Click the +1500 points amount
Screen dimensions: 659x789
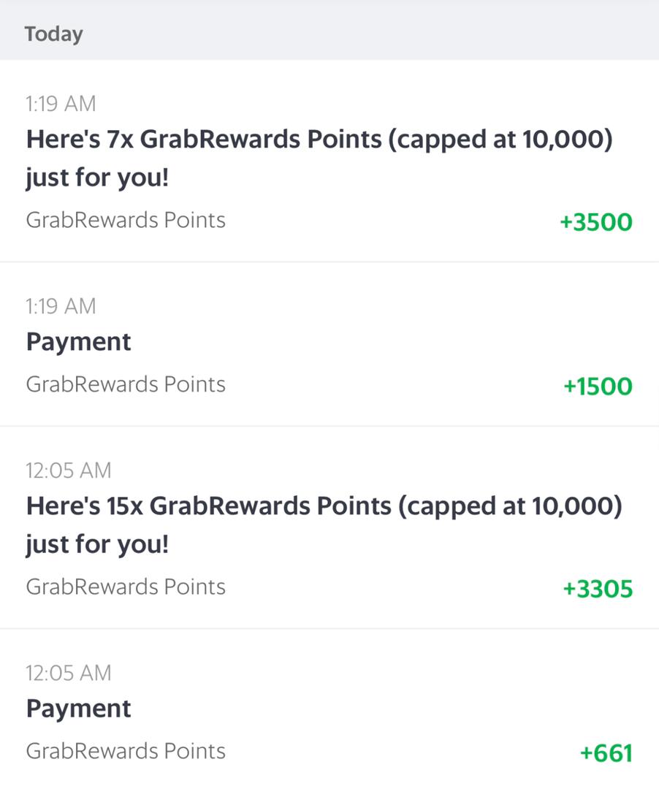[598, 386]
